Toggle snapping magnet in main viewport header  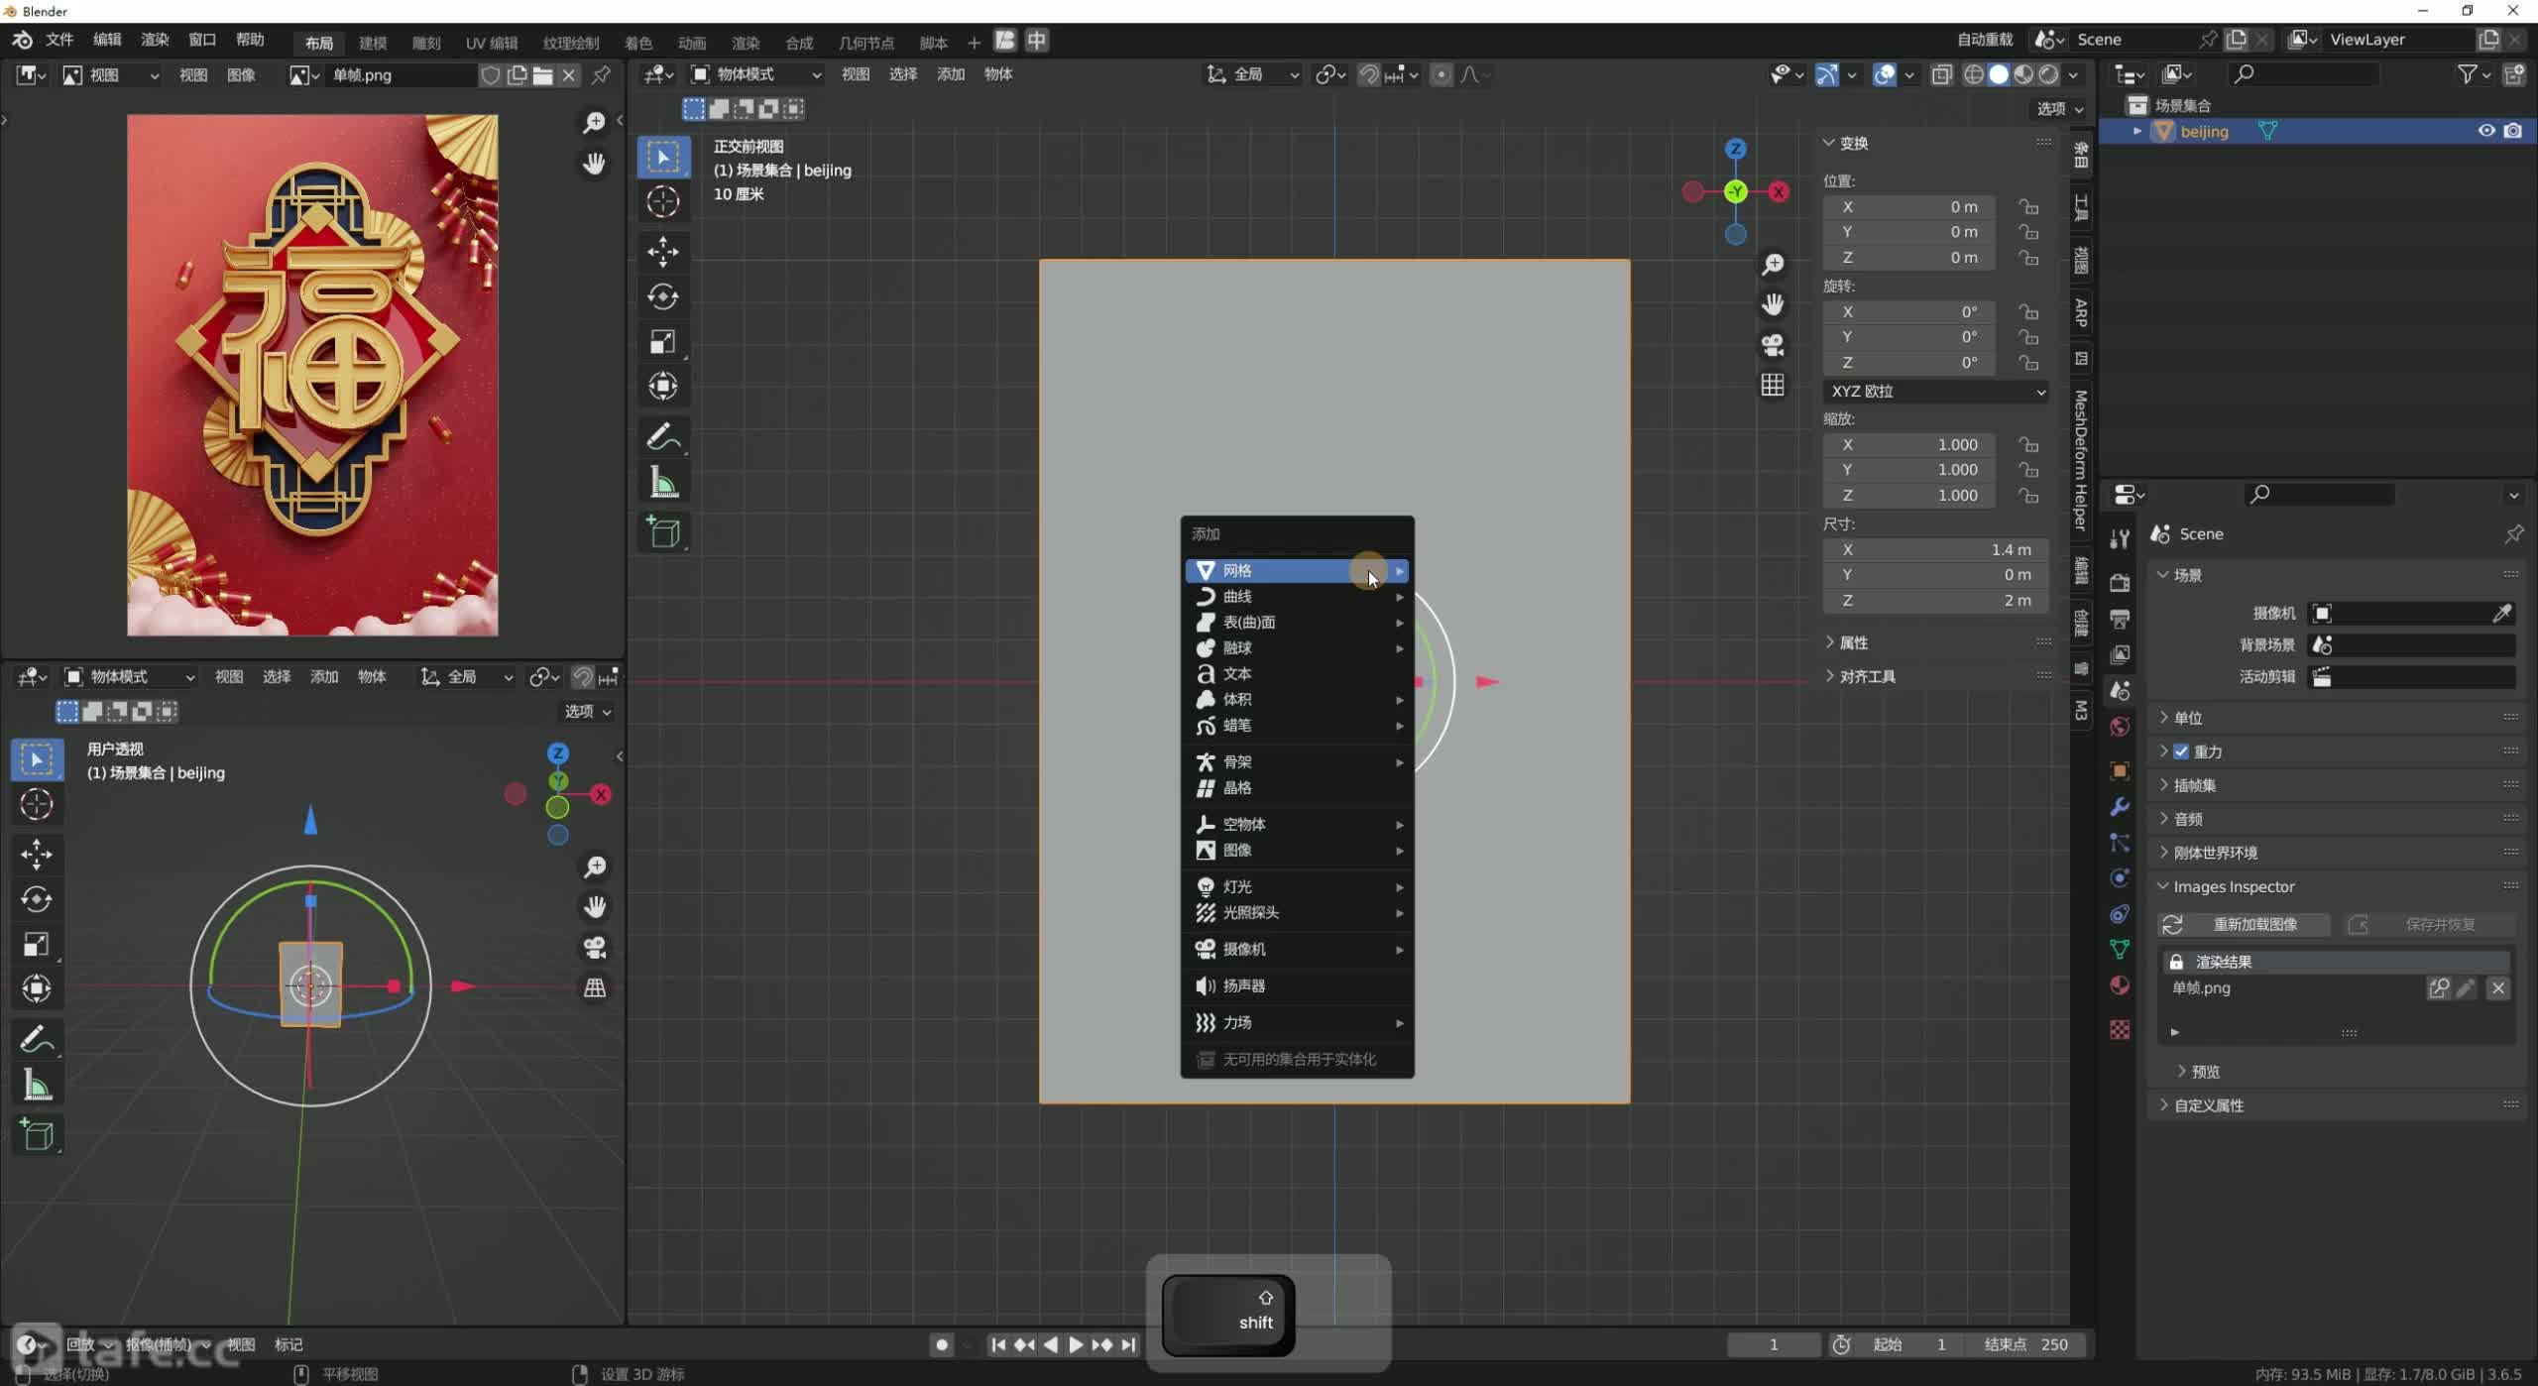(1369, 74)
